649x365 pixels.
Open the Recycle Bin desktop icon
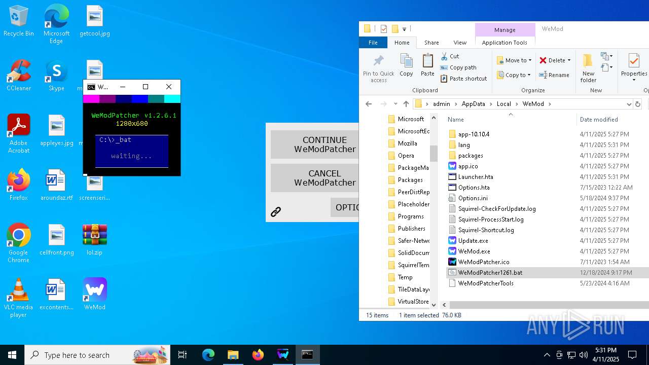point(19,21)
